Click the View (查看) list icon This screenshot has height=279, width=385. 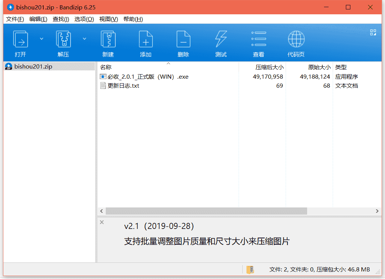tap(259, 39)
